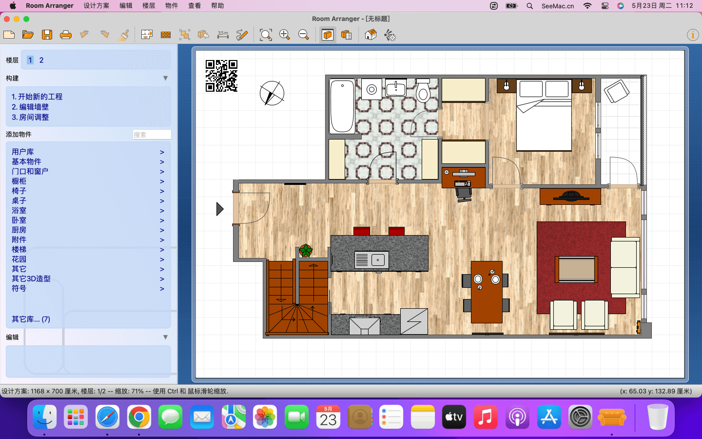Open the 3D house view
Image resolution: width=702 pixels, height=439 pixels.
371,35
